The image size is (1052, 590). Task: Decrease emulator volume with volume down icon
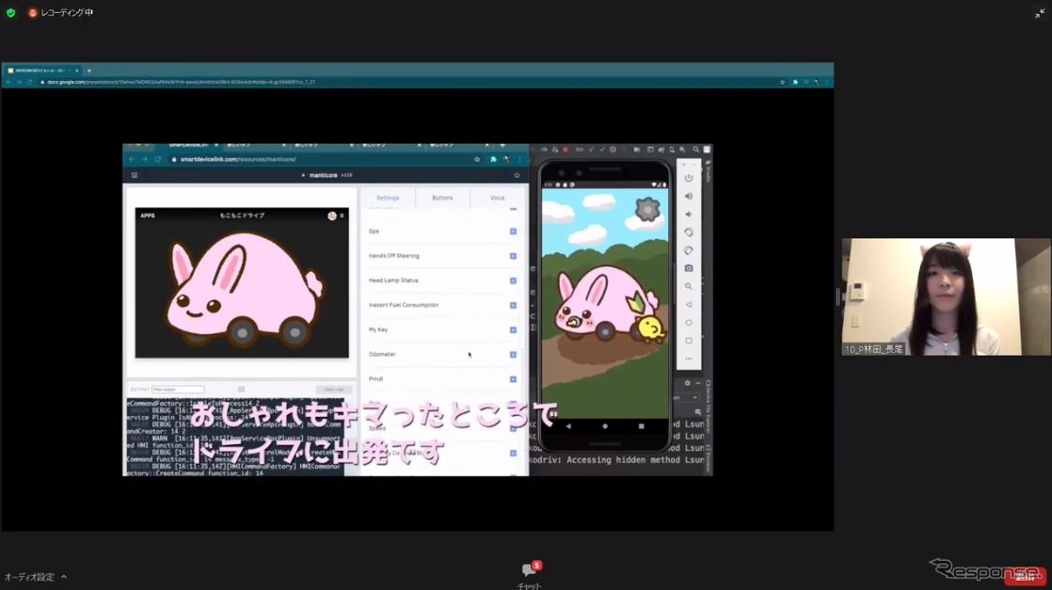pyautogui.click(x=688, y=214)
